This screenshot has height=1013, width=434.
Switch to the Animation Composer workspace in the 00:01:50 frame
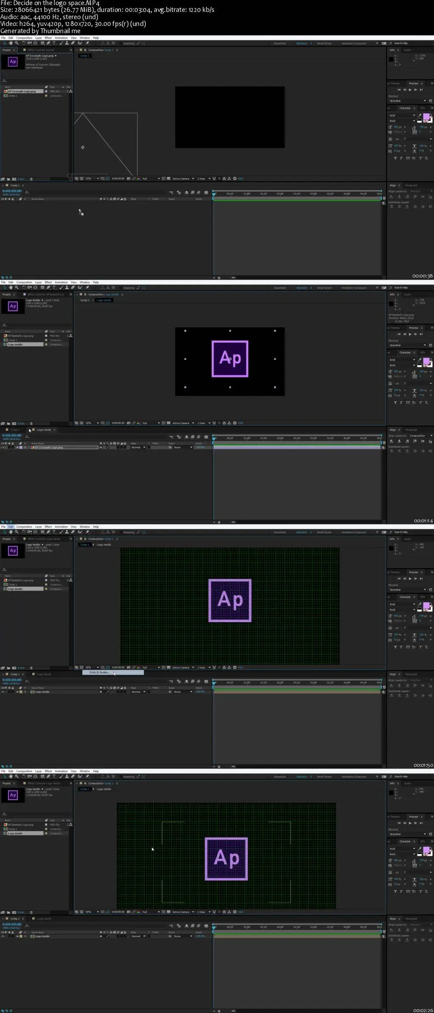pos(354,532)
